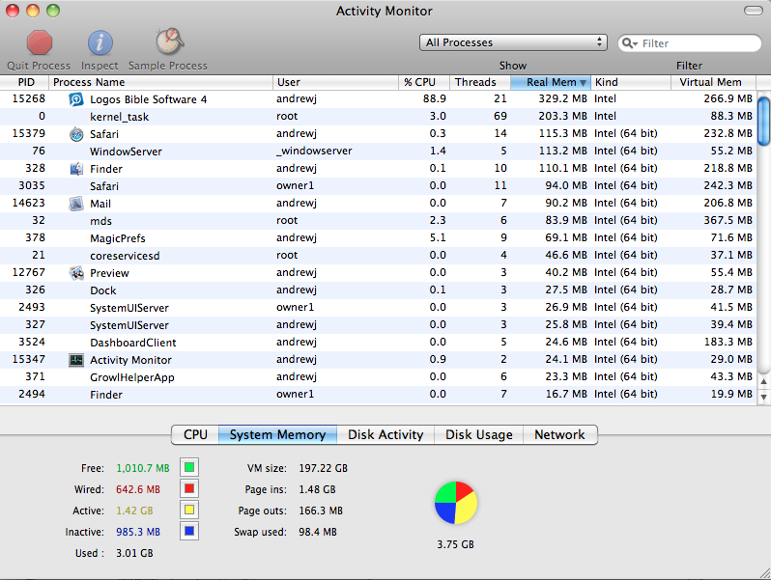The width and height of the screenshot is (771, 580).
Task: Open the Disk Usage tab
Action: 479,434
